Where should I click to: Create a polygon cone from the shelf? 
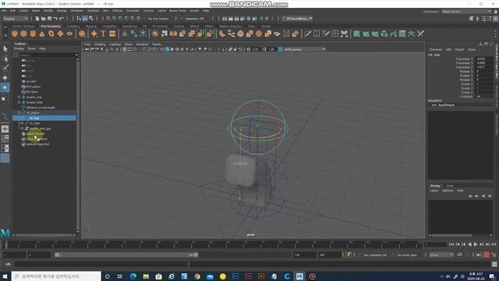42,34
